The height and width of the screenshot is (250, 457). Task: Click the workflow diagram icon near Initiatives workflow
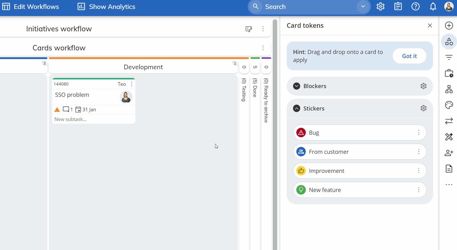249,29
